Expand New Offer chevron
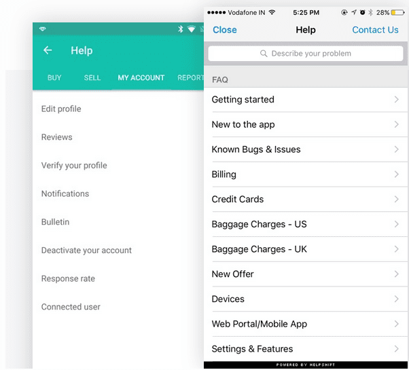Viewport: 409px width, 370px height. tap(396, 274)
